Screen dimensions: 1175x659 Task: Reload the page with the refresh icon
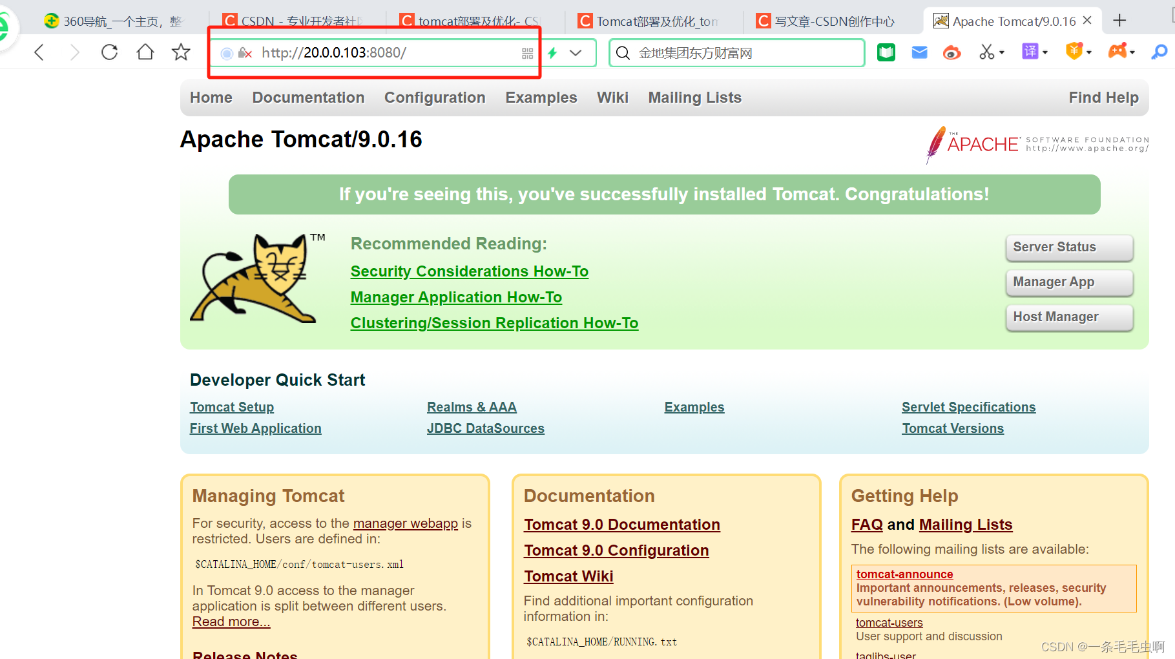click(110, 52)
